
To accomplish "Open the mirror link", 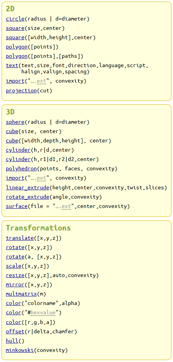I will pos(15,285).
